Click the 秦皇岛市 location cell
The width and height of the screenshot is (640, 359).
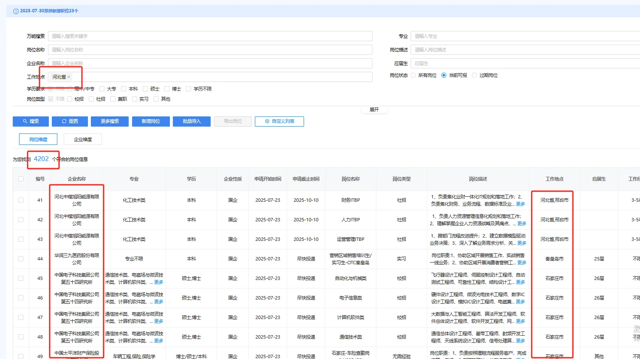(555, 259)
